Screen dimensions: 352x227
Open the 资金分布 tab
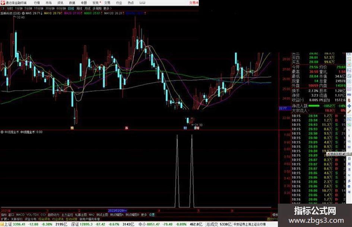pyautogui.click(x=31, y=219)
